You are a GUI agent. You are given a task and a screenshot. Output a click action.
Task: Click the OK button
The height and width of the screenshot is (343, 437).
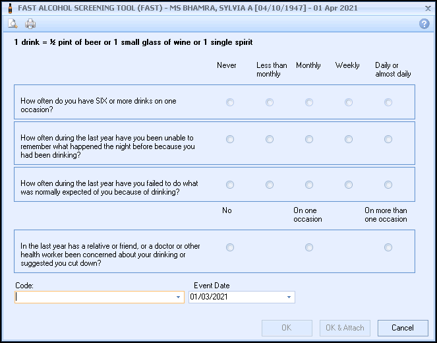point(287,328)
